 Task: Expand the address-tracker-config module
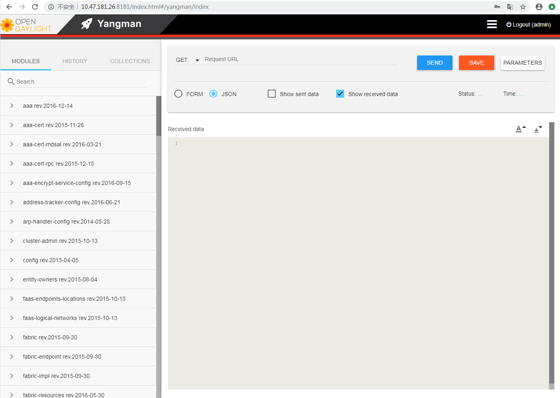point(12,202)
